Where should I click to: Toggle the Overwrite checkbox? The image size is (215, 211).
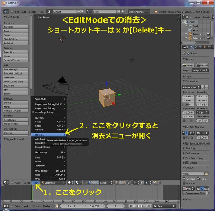coord(184,179)
